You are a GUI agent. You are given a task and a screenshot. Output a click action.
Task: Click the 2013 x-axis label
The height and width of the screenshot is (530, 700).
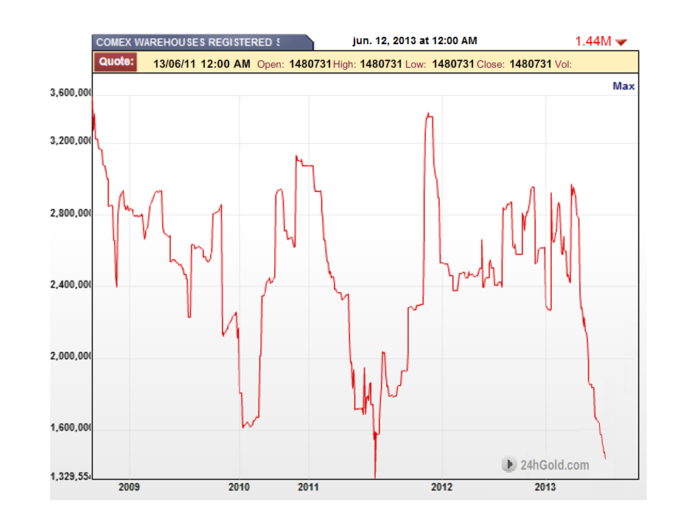coord(545,487)
